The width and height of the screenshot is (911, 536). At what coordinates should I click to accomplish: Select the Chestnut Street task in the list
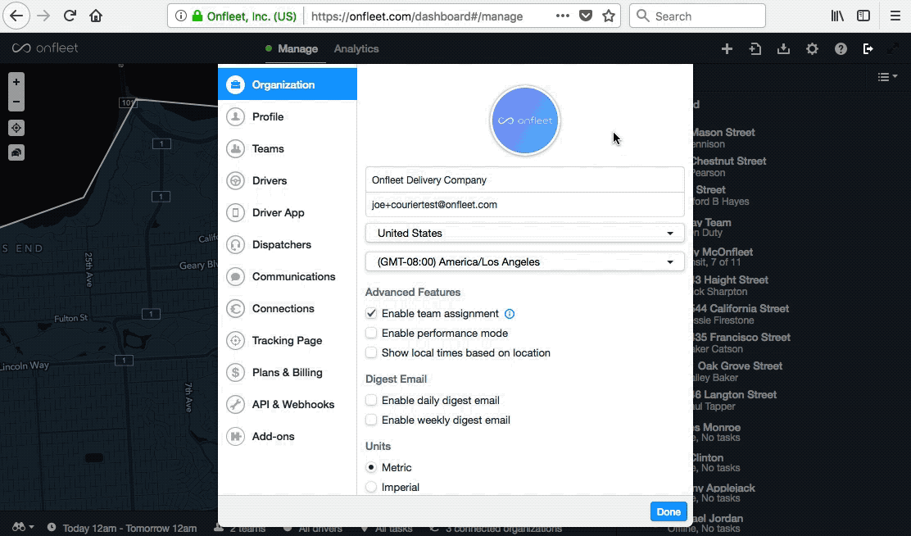728,166
